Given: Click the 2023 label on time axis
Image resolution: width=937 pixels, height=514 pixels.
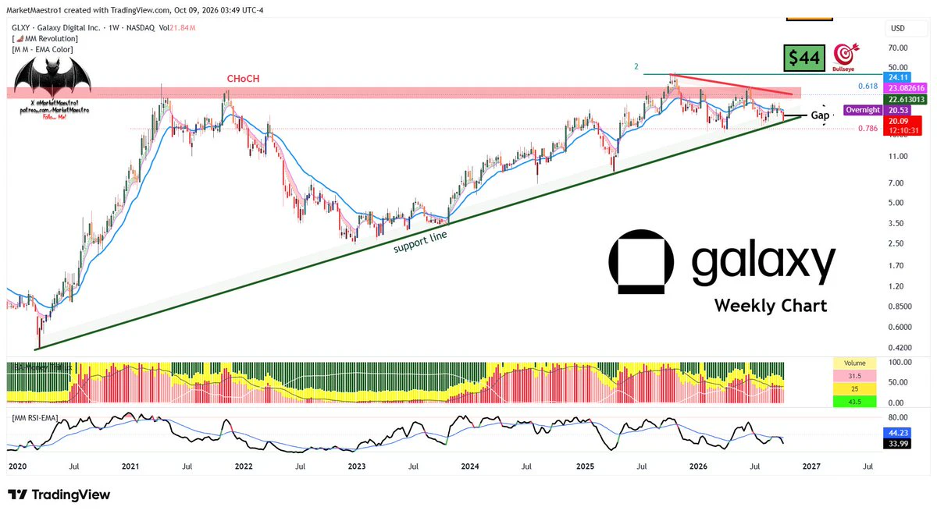Looking at the screenshot, I should 357,466.
